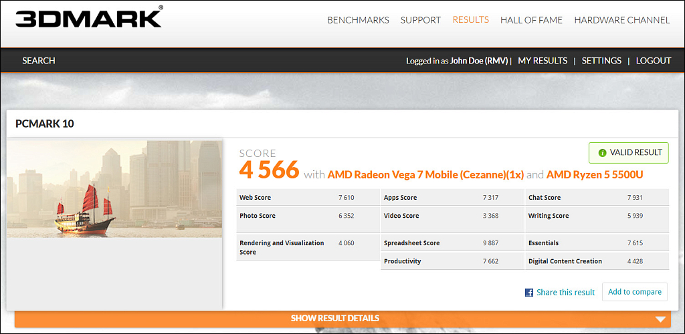
Task: Click the Search link
Action: 39,61
